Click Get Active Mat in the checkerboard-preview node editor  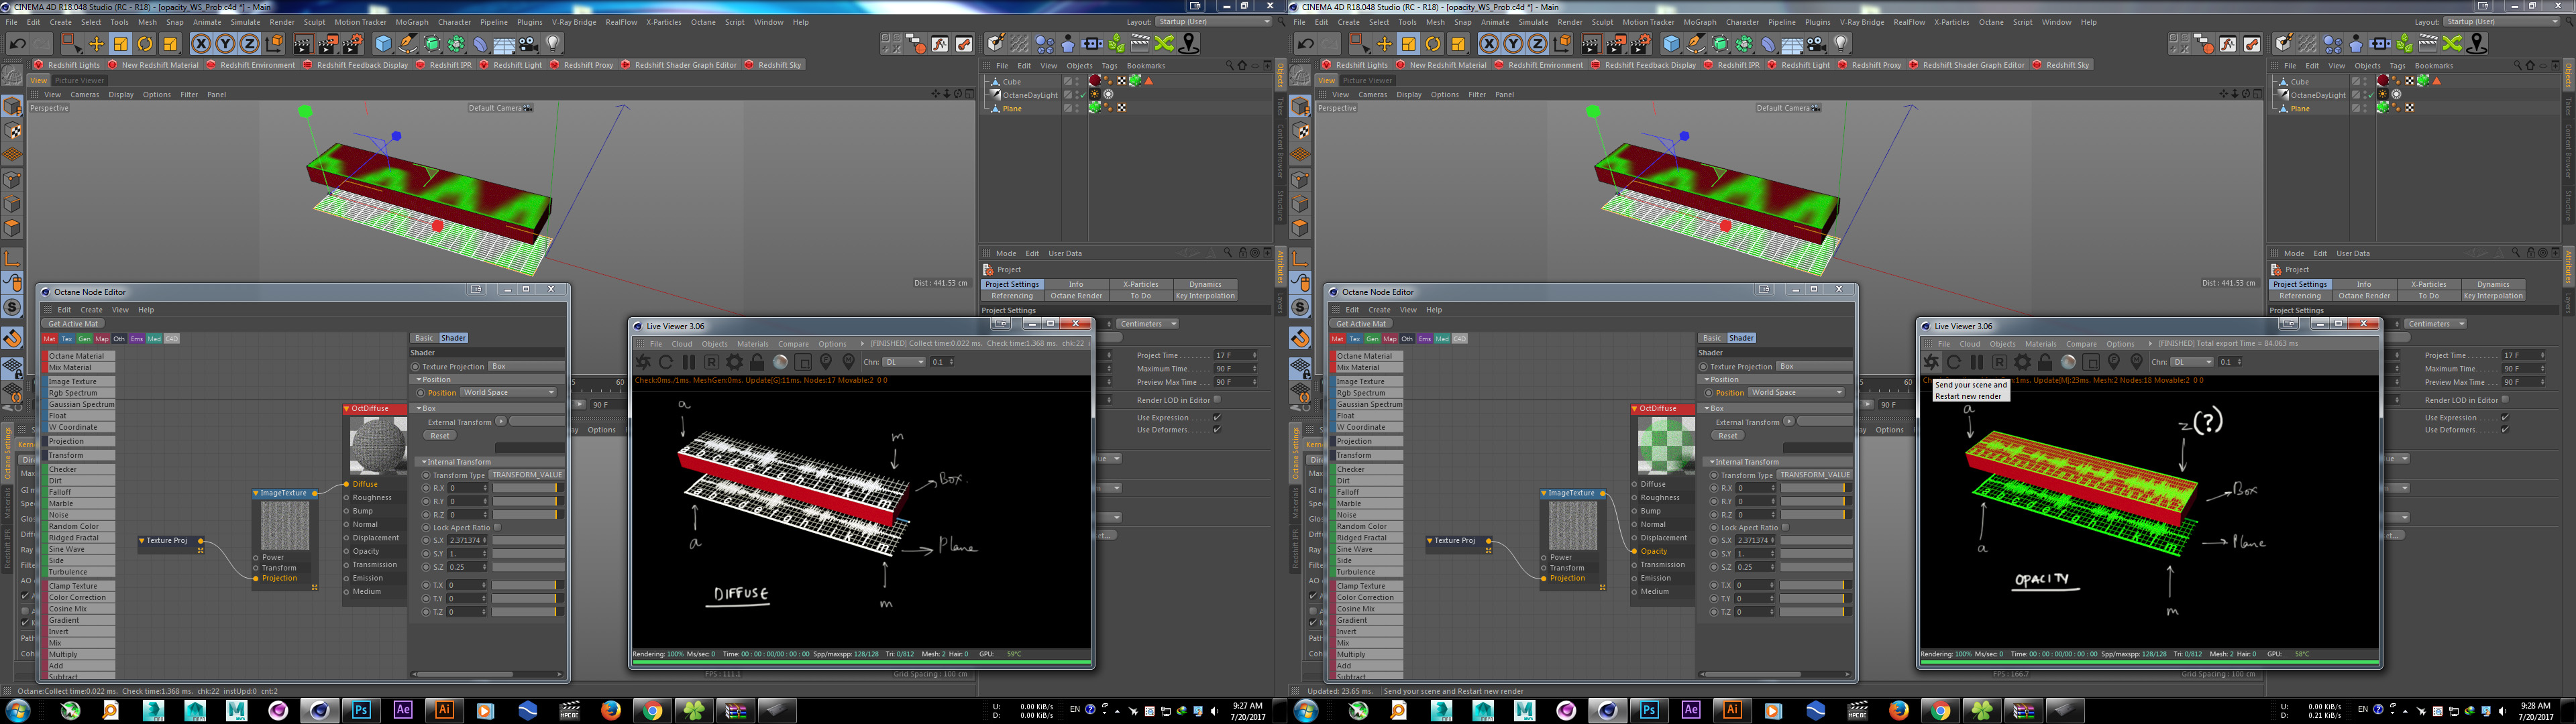tap(1361, 324)
